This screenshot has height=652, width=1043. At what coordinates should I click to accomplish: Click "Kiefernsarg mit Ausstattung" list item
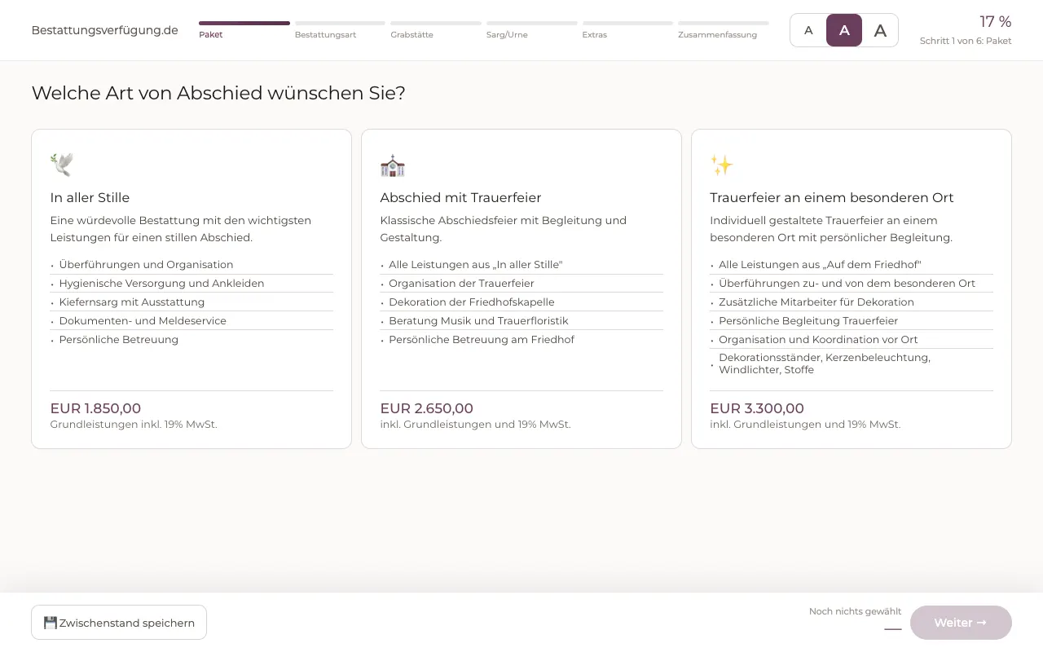(x=191, y=302)
